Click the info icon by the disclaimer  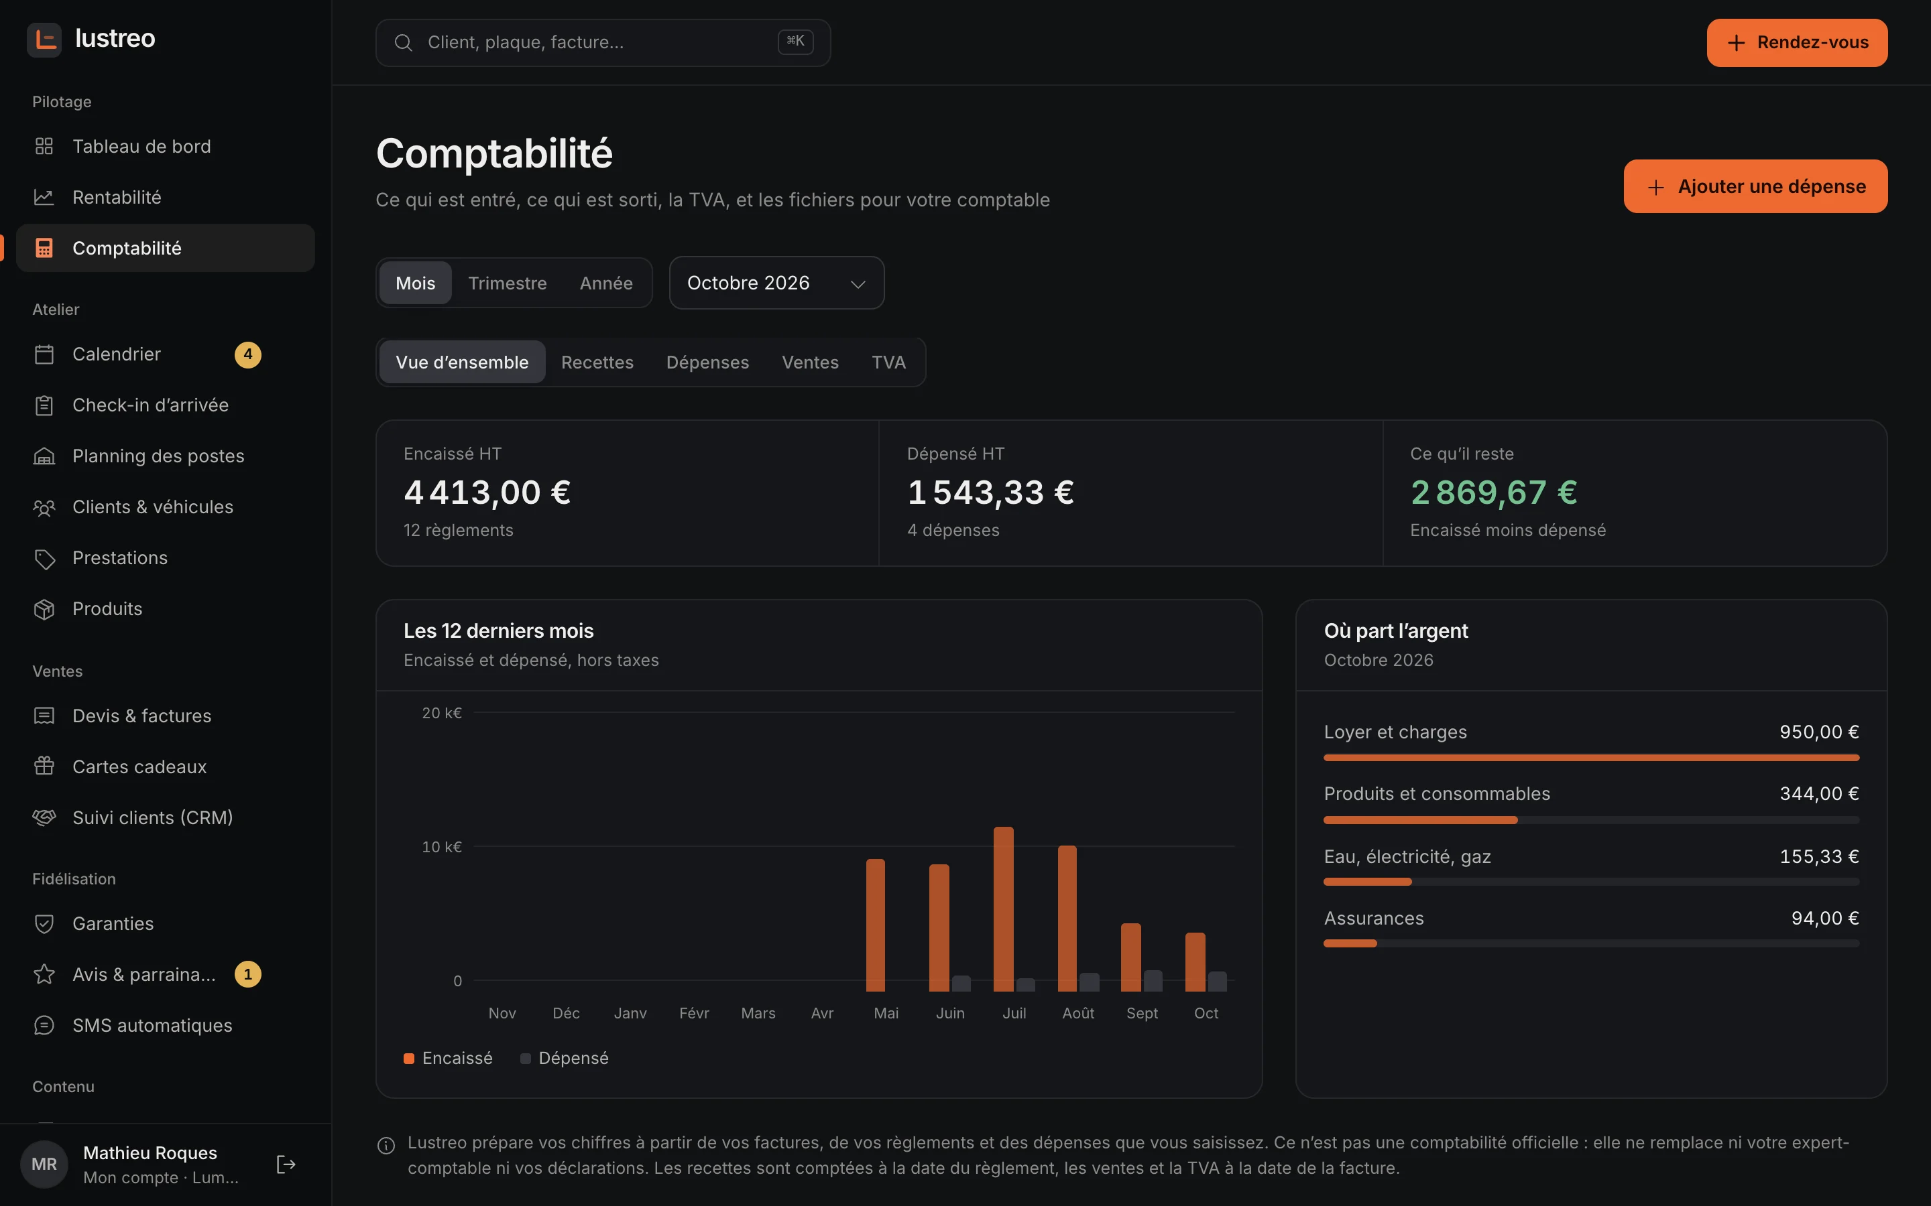(x=386, y=1146)
